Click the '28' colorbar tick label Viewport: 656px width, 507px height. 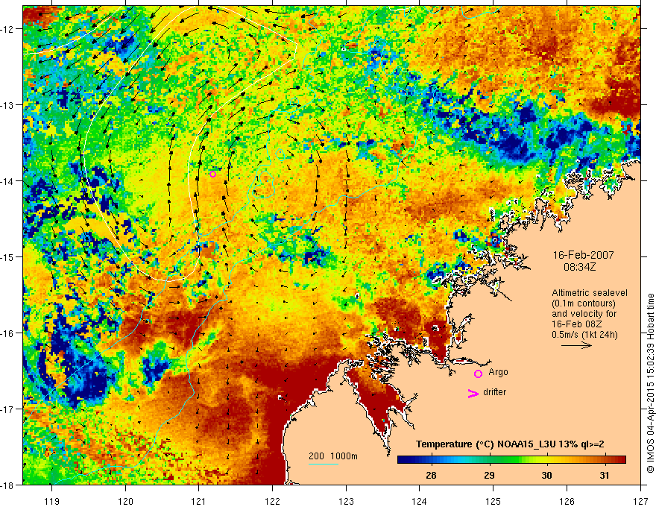[x=431, y=475]
